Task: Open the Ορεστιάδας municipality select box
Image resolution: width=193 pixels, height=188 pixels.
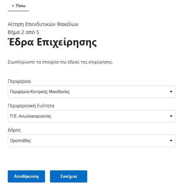Action: point(92,141)
